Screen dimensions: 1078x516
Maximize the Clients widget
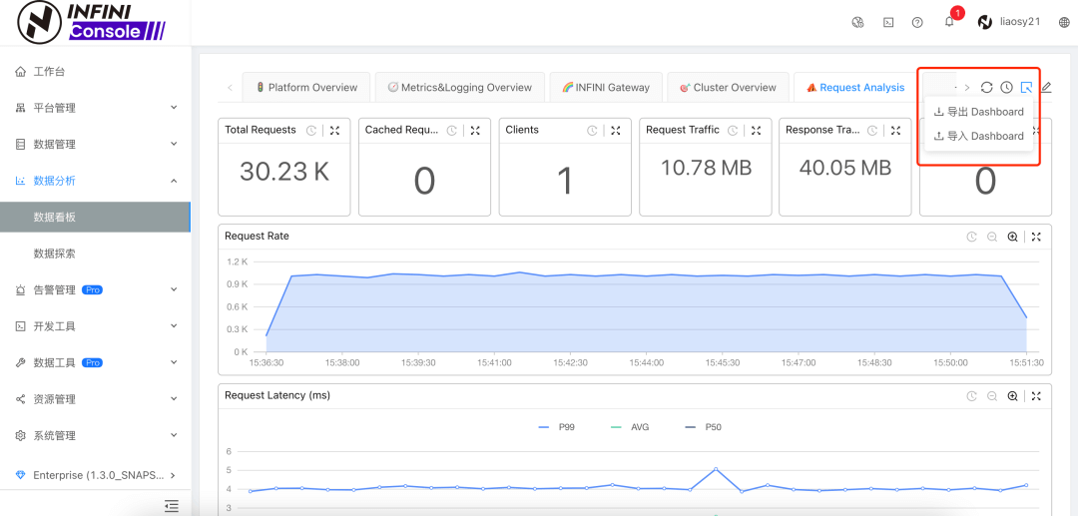coord(615,130)
